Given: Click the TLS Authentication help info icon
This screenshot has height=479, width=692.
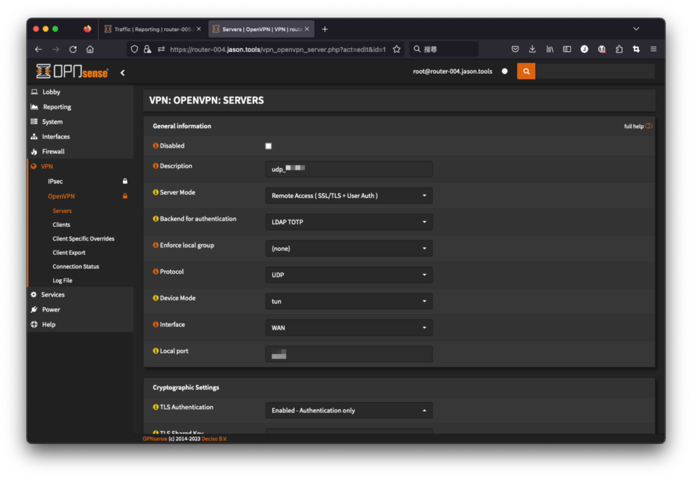Looking at the screenshot, I should (155, 407).
